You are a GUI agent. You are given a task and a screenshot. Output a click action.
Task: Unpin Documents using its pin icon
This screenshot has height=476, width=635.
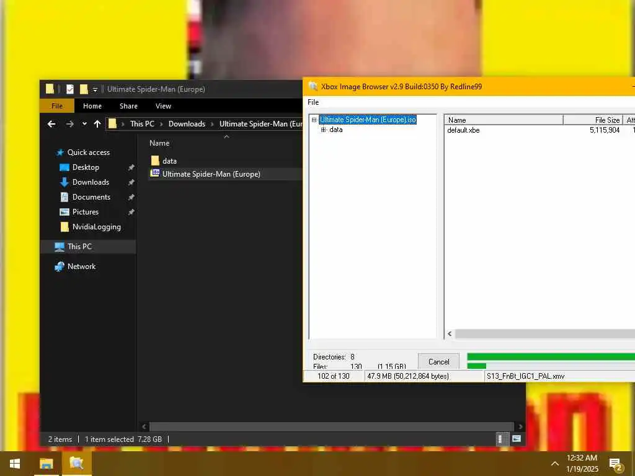131,197
